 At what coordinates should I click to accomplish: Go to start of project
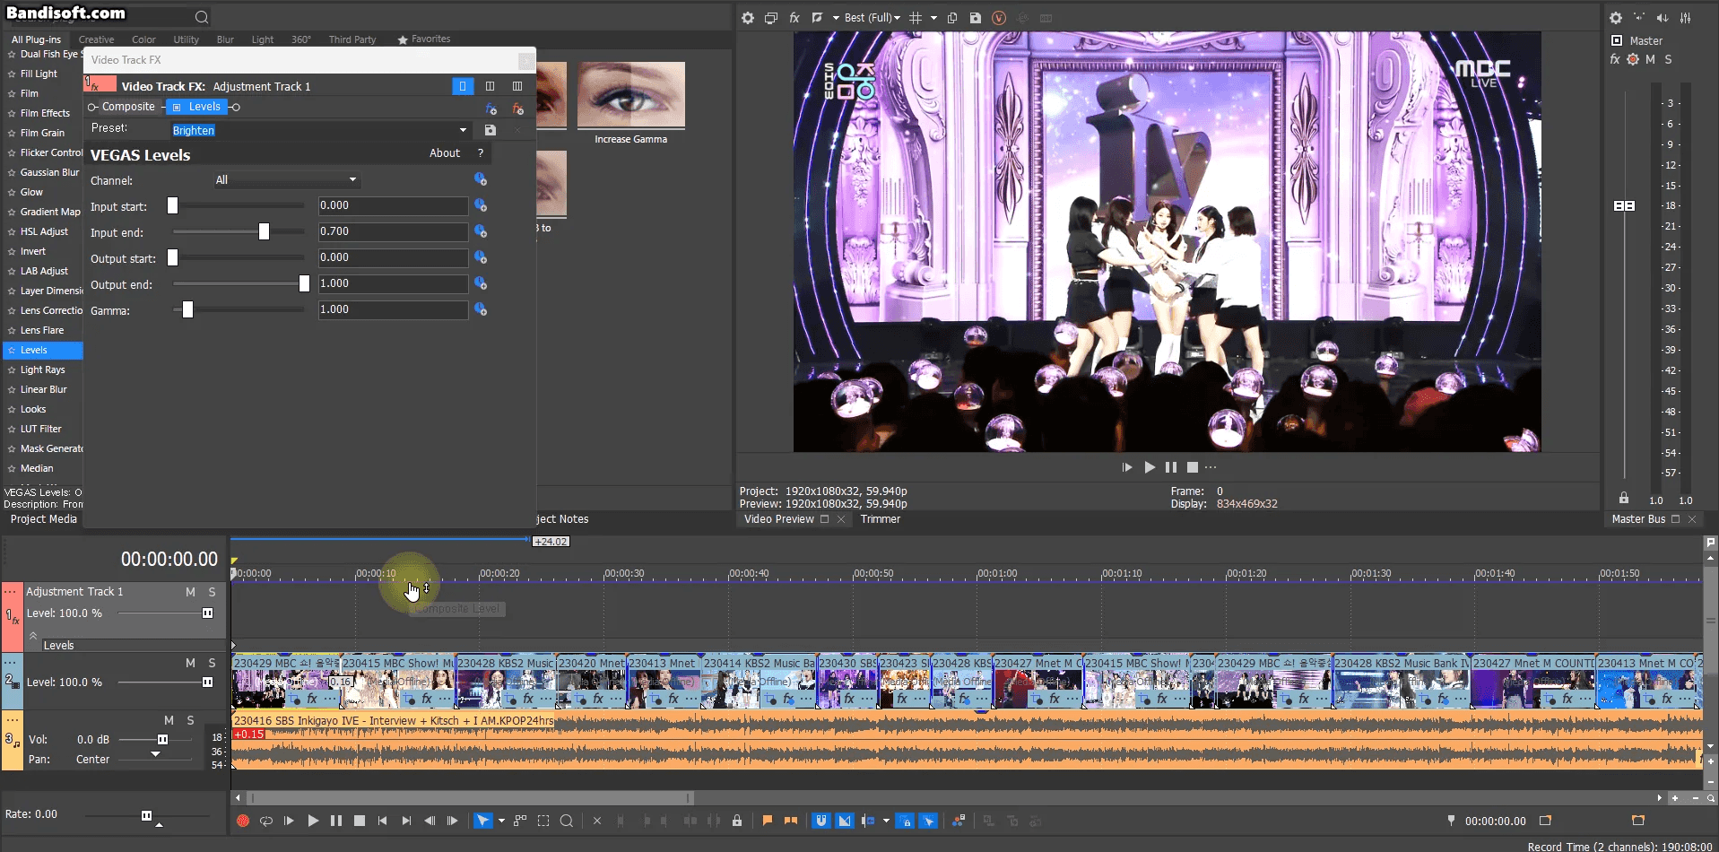pos(383,821)
